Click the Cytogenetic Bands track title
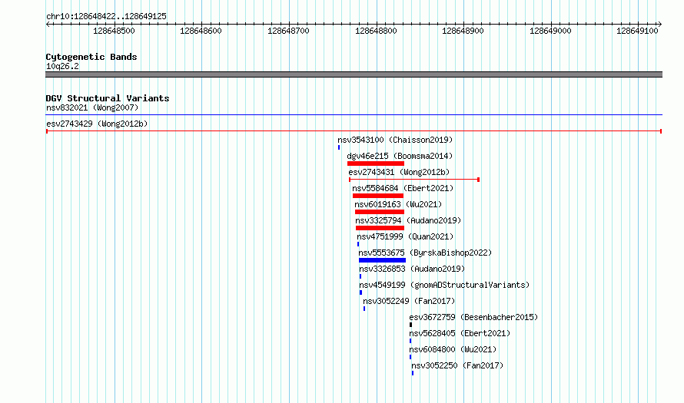The height and width of the screenshot is (403, 684). click(x=91, y=57)
